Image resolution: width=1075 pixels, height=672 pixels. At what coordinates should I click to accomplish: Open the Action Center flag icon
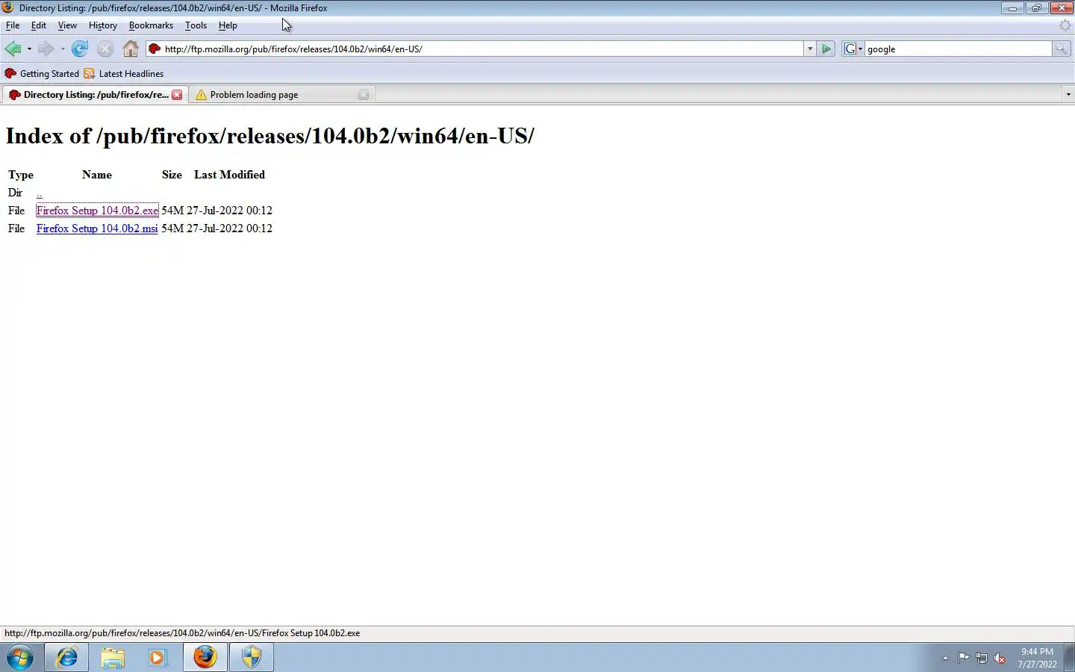964,658
